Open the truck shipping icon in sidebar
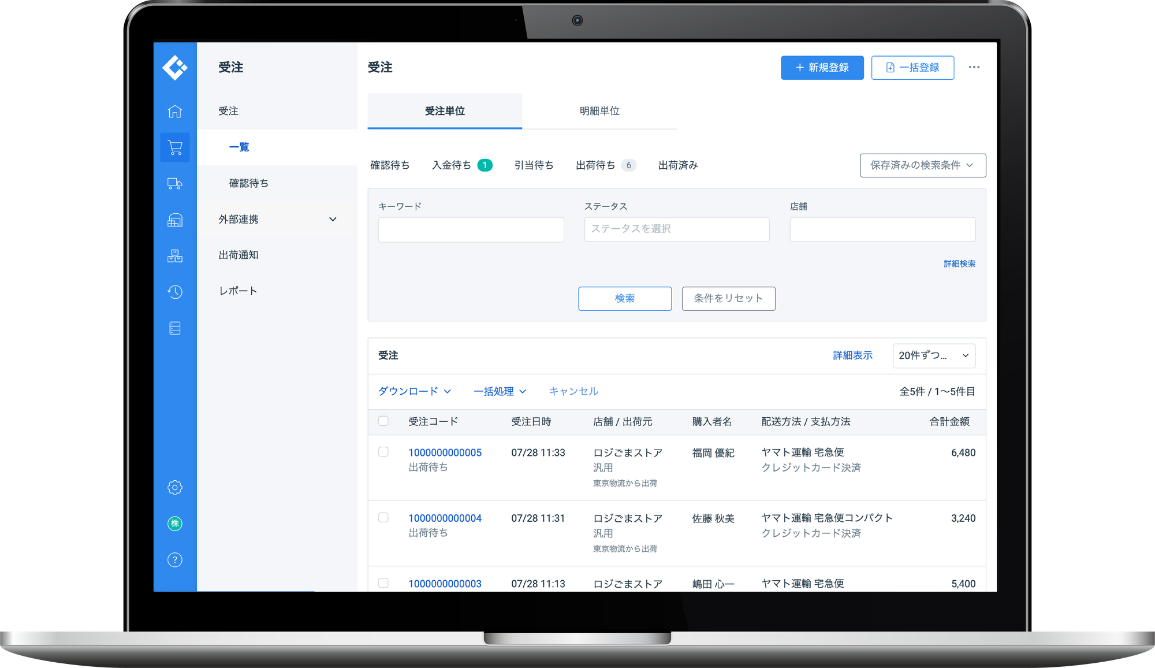1155x668 pixels. (x=174, y=183)
